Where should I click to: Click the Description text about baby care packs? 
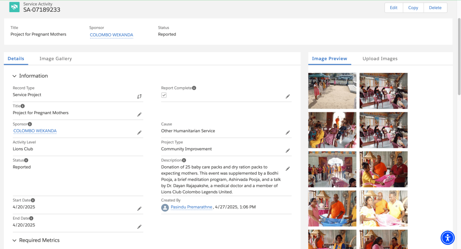tap(221, 179)
